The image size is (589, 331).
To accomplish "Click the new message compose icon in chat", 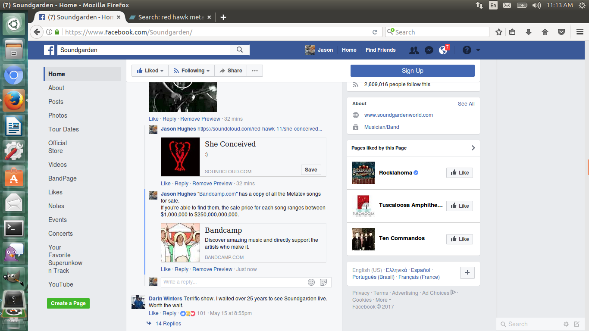I will point(577,324).
